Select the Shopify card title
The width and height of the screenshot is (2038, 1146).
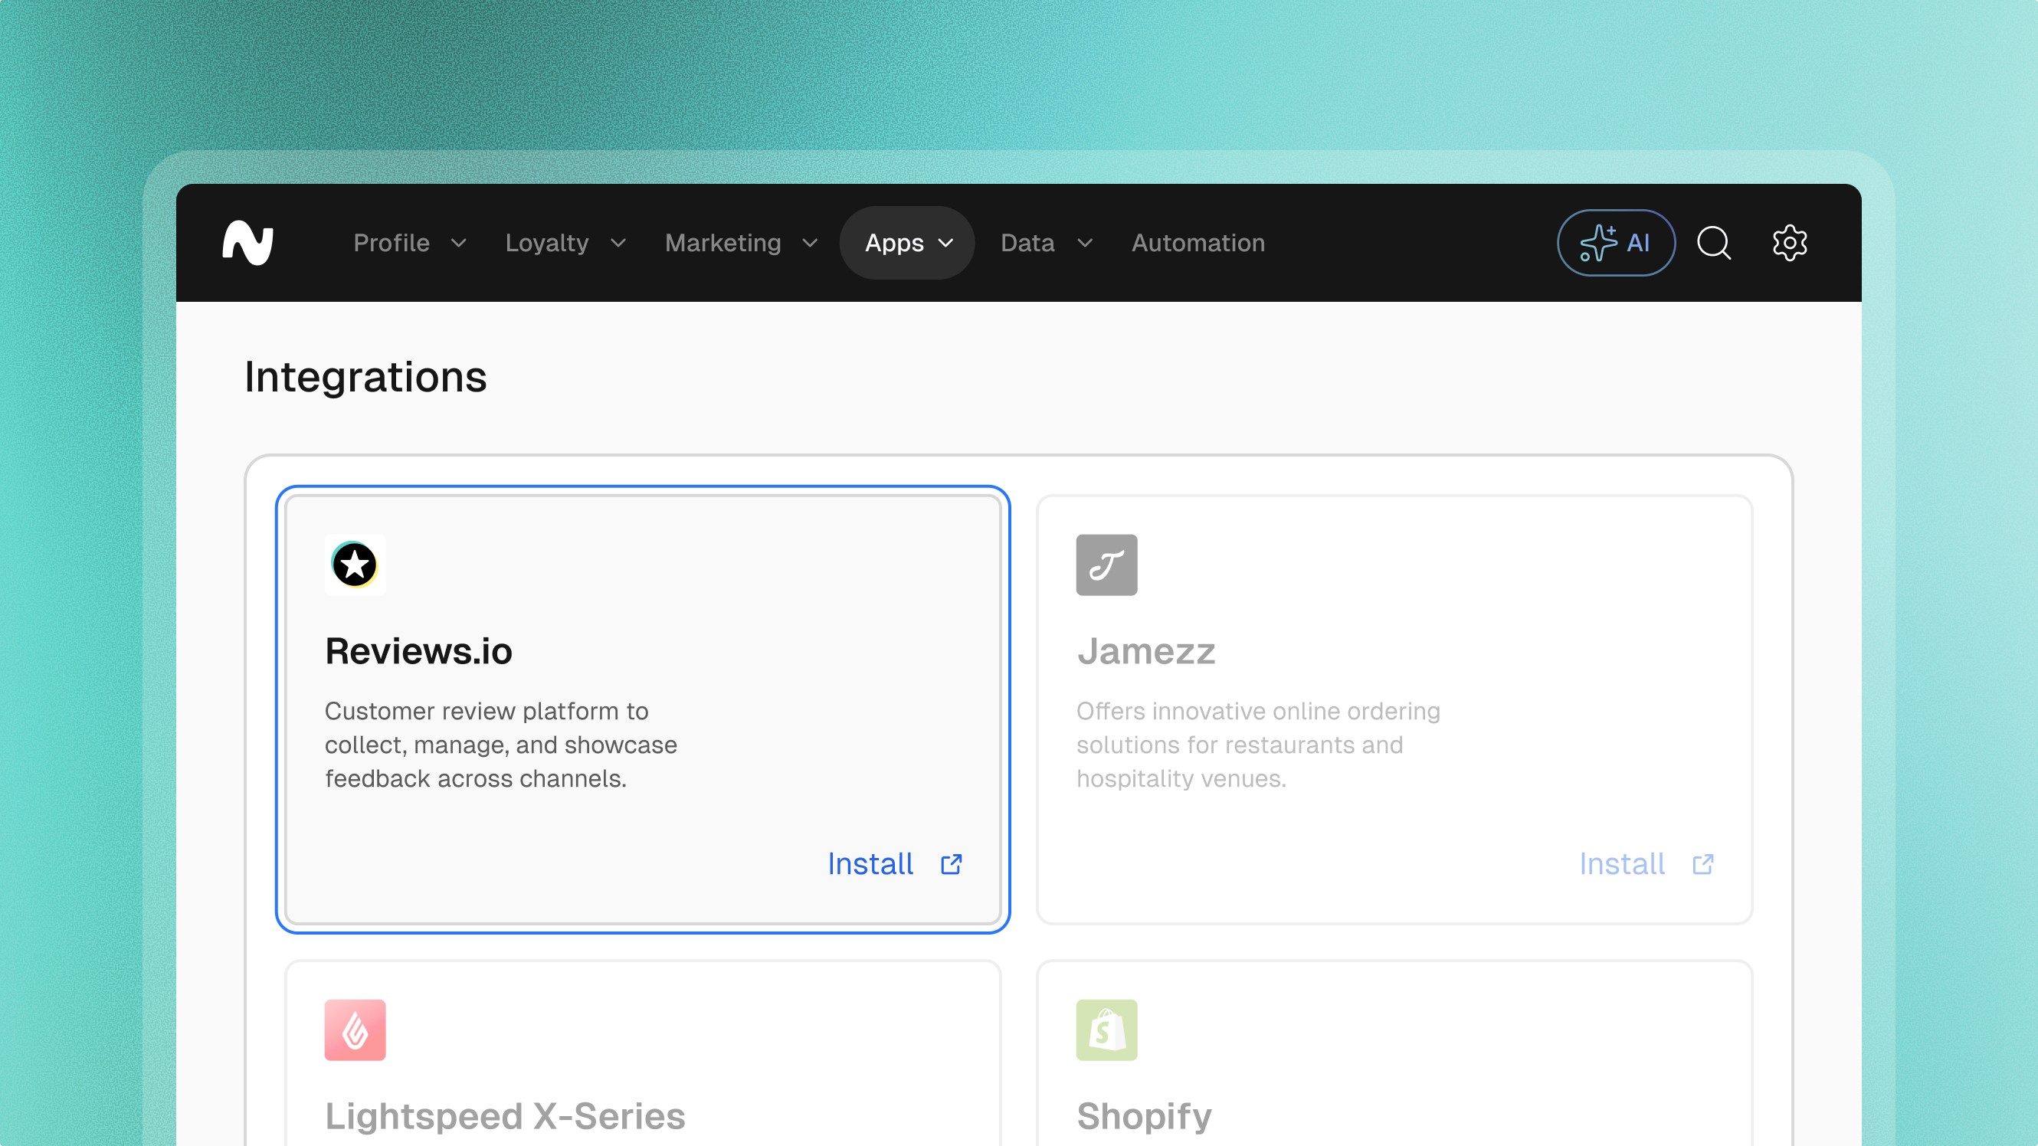coord(1144,1116)
